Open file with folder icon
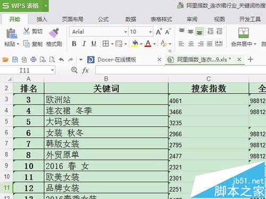Screen dimensions: 266x199 5,59
